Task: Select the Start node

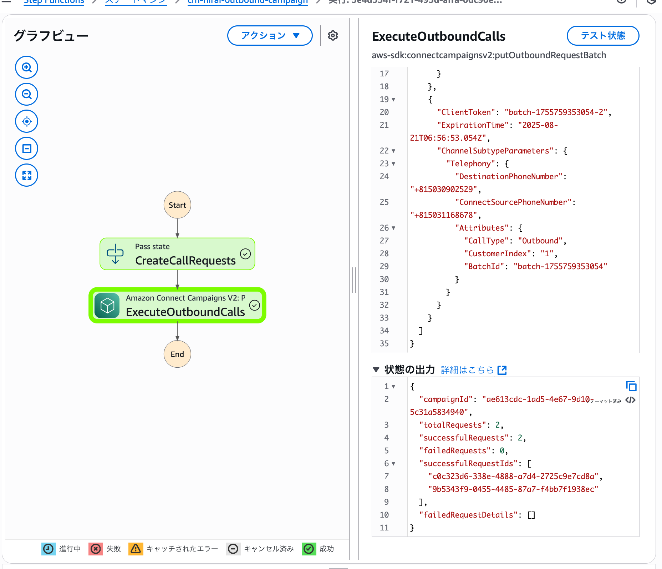Action: click(x=177, y=205)
